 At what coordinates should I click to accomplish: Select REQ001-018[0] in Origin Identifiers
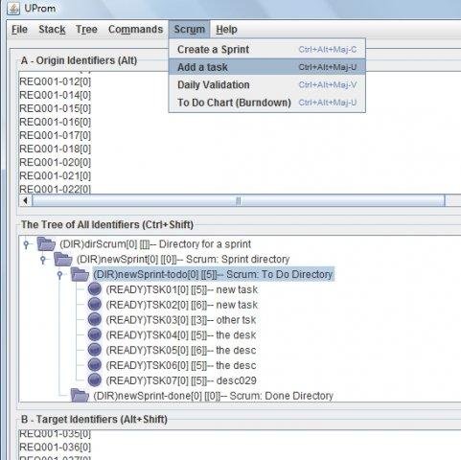pos(55,149)
